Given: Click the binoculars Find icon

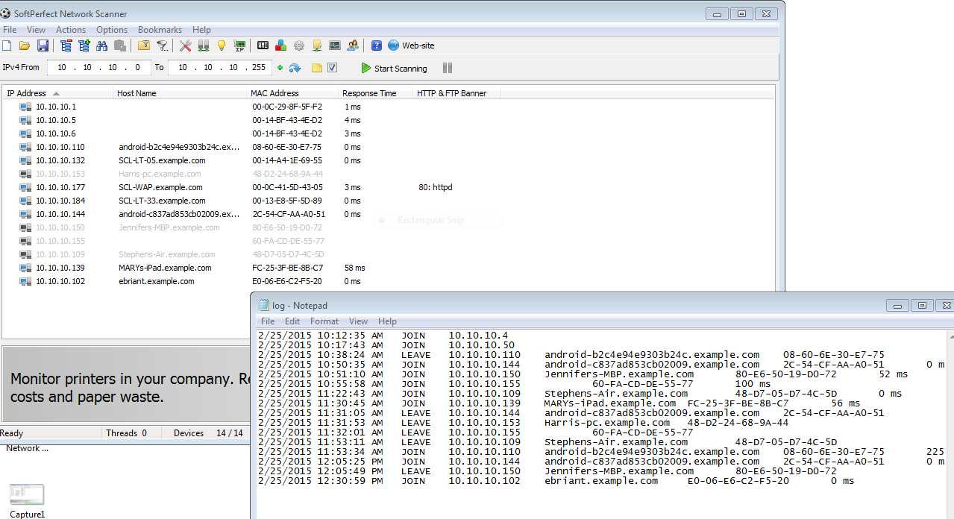Looking at the screenshot, I should click(x=101, y=45).
